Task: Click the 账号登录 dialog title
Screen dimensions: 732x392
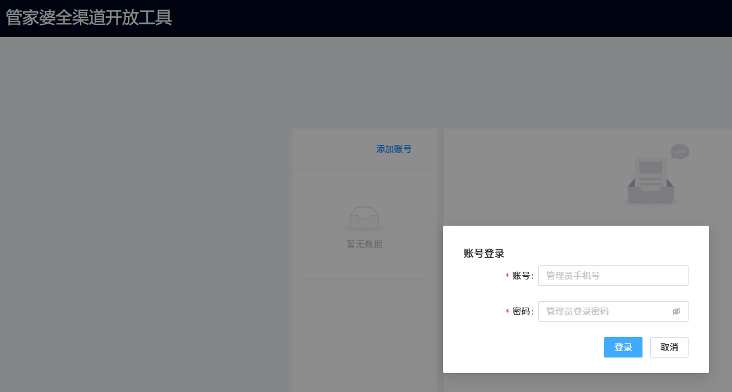Action: (484, 253)
